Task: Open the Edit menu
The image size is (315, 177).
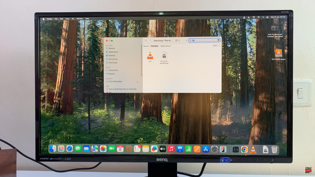Action: (61, 19)
